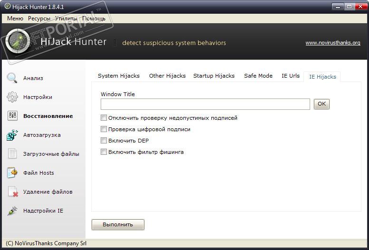Click the Файл Hosts notepad icon

(x=12, y=173)
